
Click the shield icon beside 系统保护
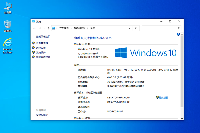coord(33,52)
